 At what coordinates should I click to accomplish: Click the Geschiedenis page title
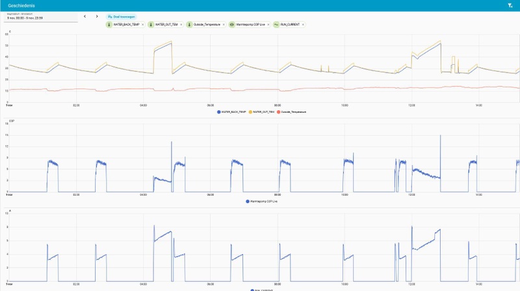pyautogui.click(x=21, y=6)
